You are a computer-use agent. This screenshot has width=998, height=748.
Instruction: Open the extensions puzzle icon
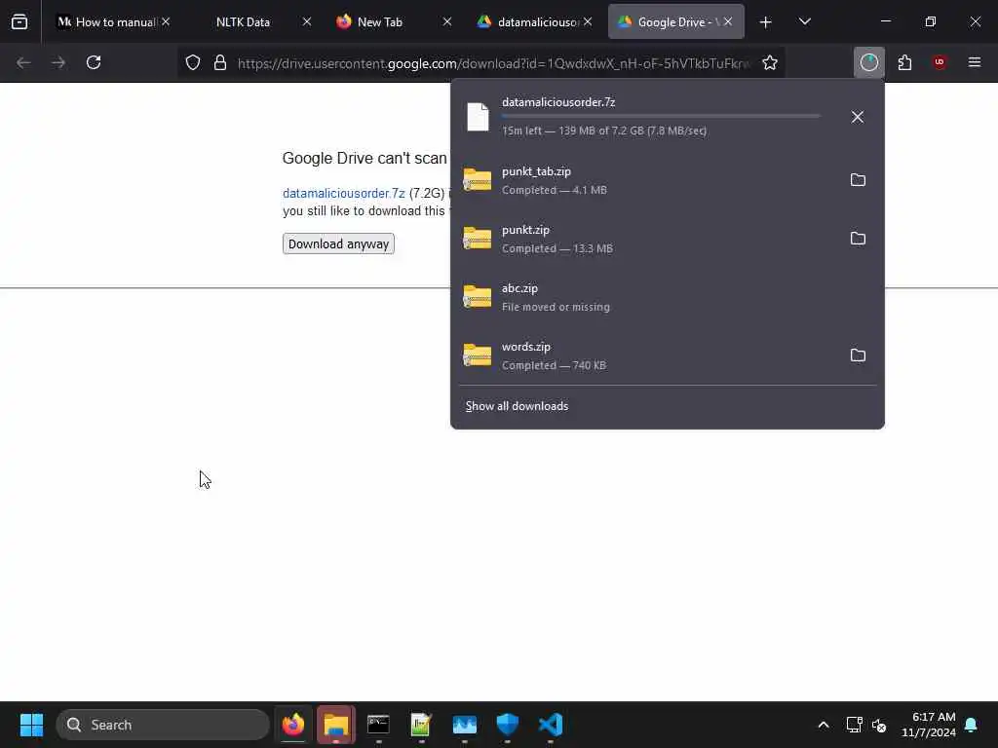point(904,62)
